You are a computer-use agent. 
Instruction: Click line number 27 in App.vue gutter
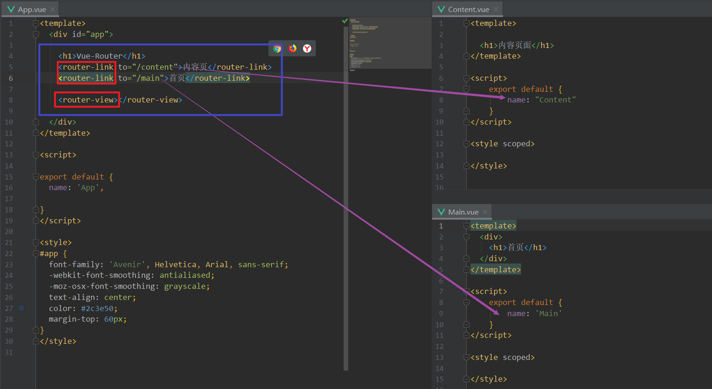(x=9, y=308)
